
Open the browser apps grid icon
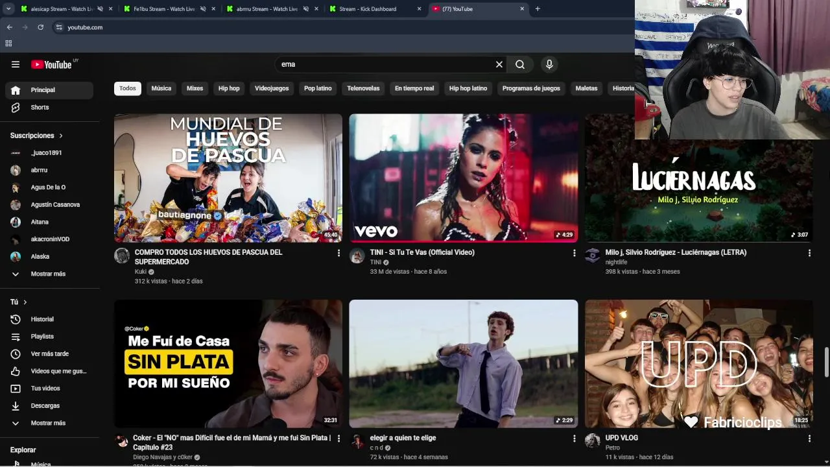8,43
